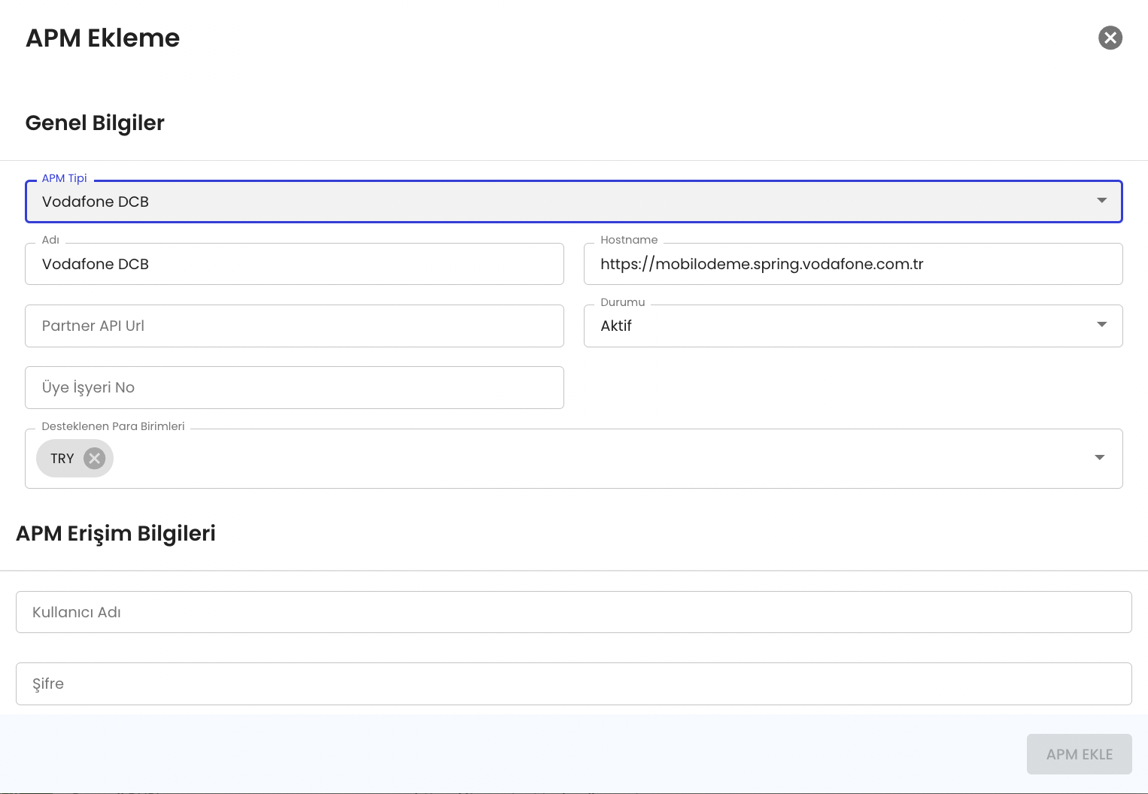Select the TRY chip label
The height and width of the screenshot is (794, 1148).
[x=62, y=459]
